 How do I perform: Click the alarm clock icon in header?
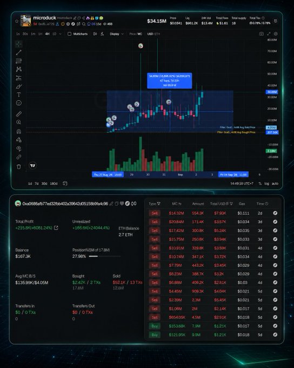pos(276,21)
